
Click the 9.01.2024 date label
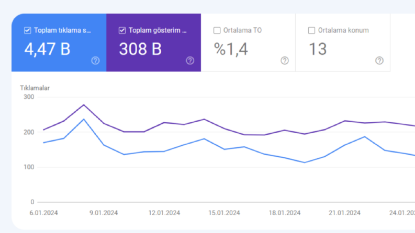click(x=104, y=213)
